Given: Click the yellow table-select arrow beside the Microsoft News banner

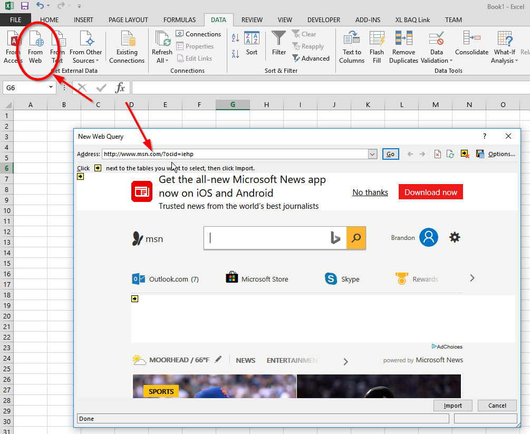Looking at the screenshot, I should coord(81,177).
